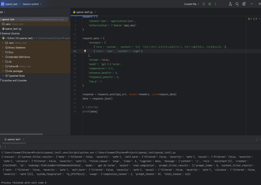Click the 'application/json' header value
This screenshot has height=185, width=261.
tap(122, 21)
